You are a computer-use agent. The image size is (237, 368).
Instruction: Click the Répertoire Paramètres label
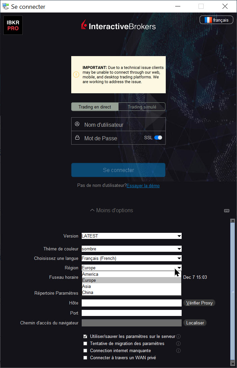pyautogui.click(x=56, y=293)
